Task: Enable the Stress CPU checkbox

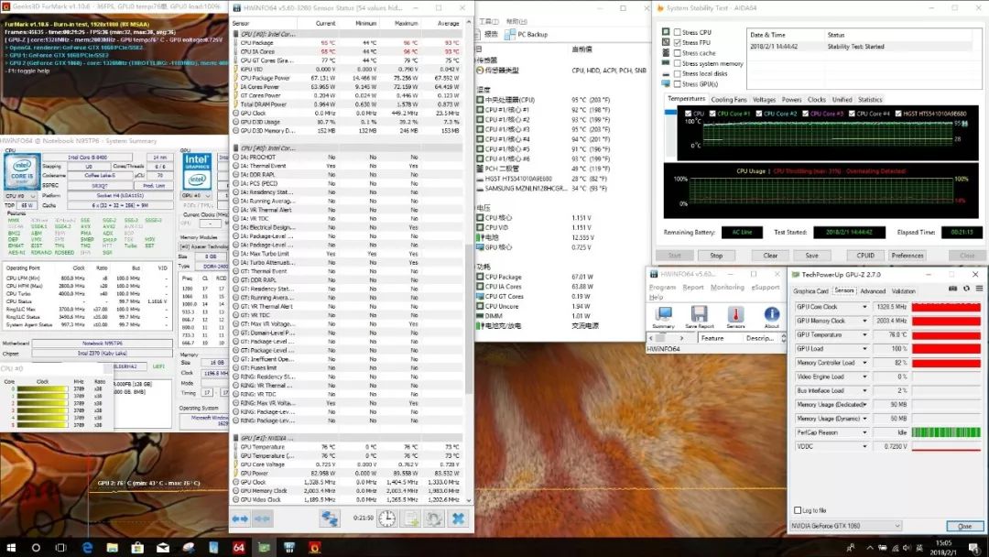Action: coord(677,32)
